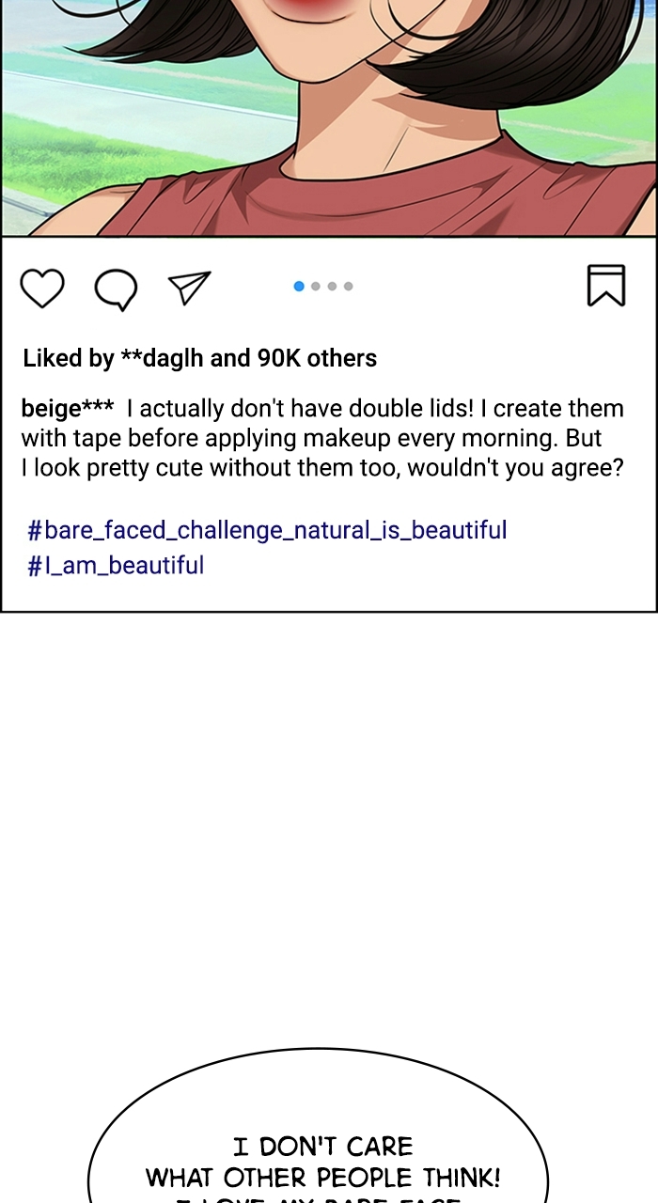Share the post using the paper plane icon
Viewport: 658px width, 1203px height.
(189, 287)
